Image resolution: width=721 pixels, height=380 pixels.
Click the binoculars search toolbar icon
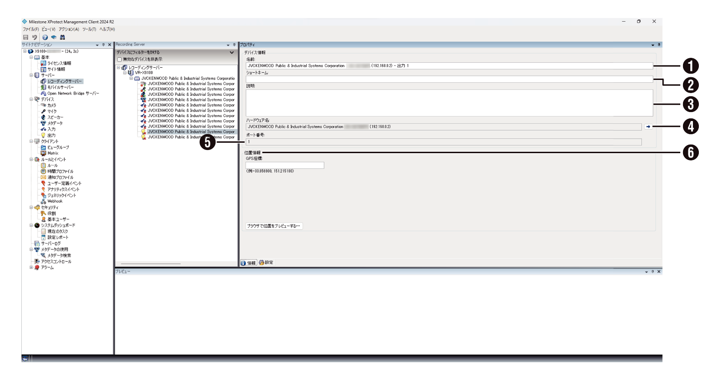[x=62, y=38]
